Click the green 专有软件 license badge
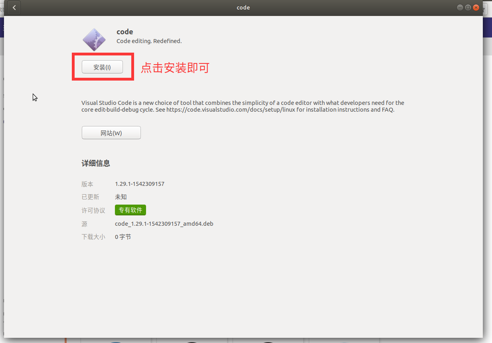 (x=130, y=210)
